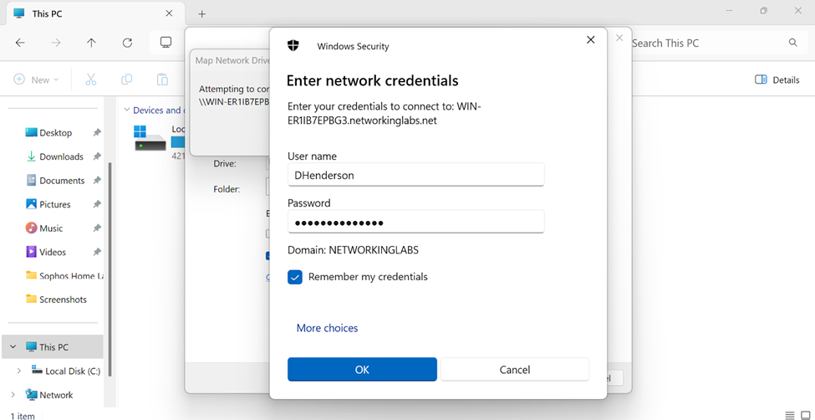This screenshot has width=815, height=420.
Task: Click the Cut scissors icon
Action: pyautogui.click(x=91, y=79)
